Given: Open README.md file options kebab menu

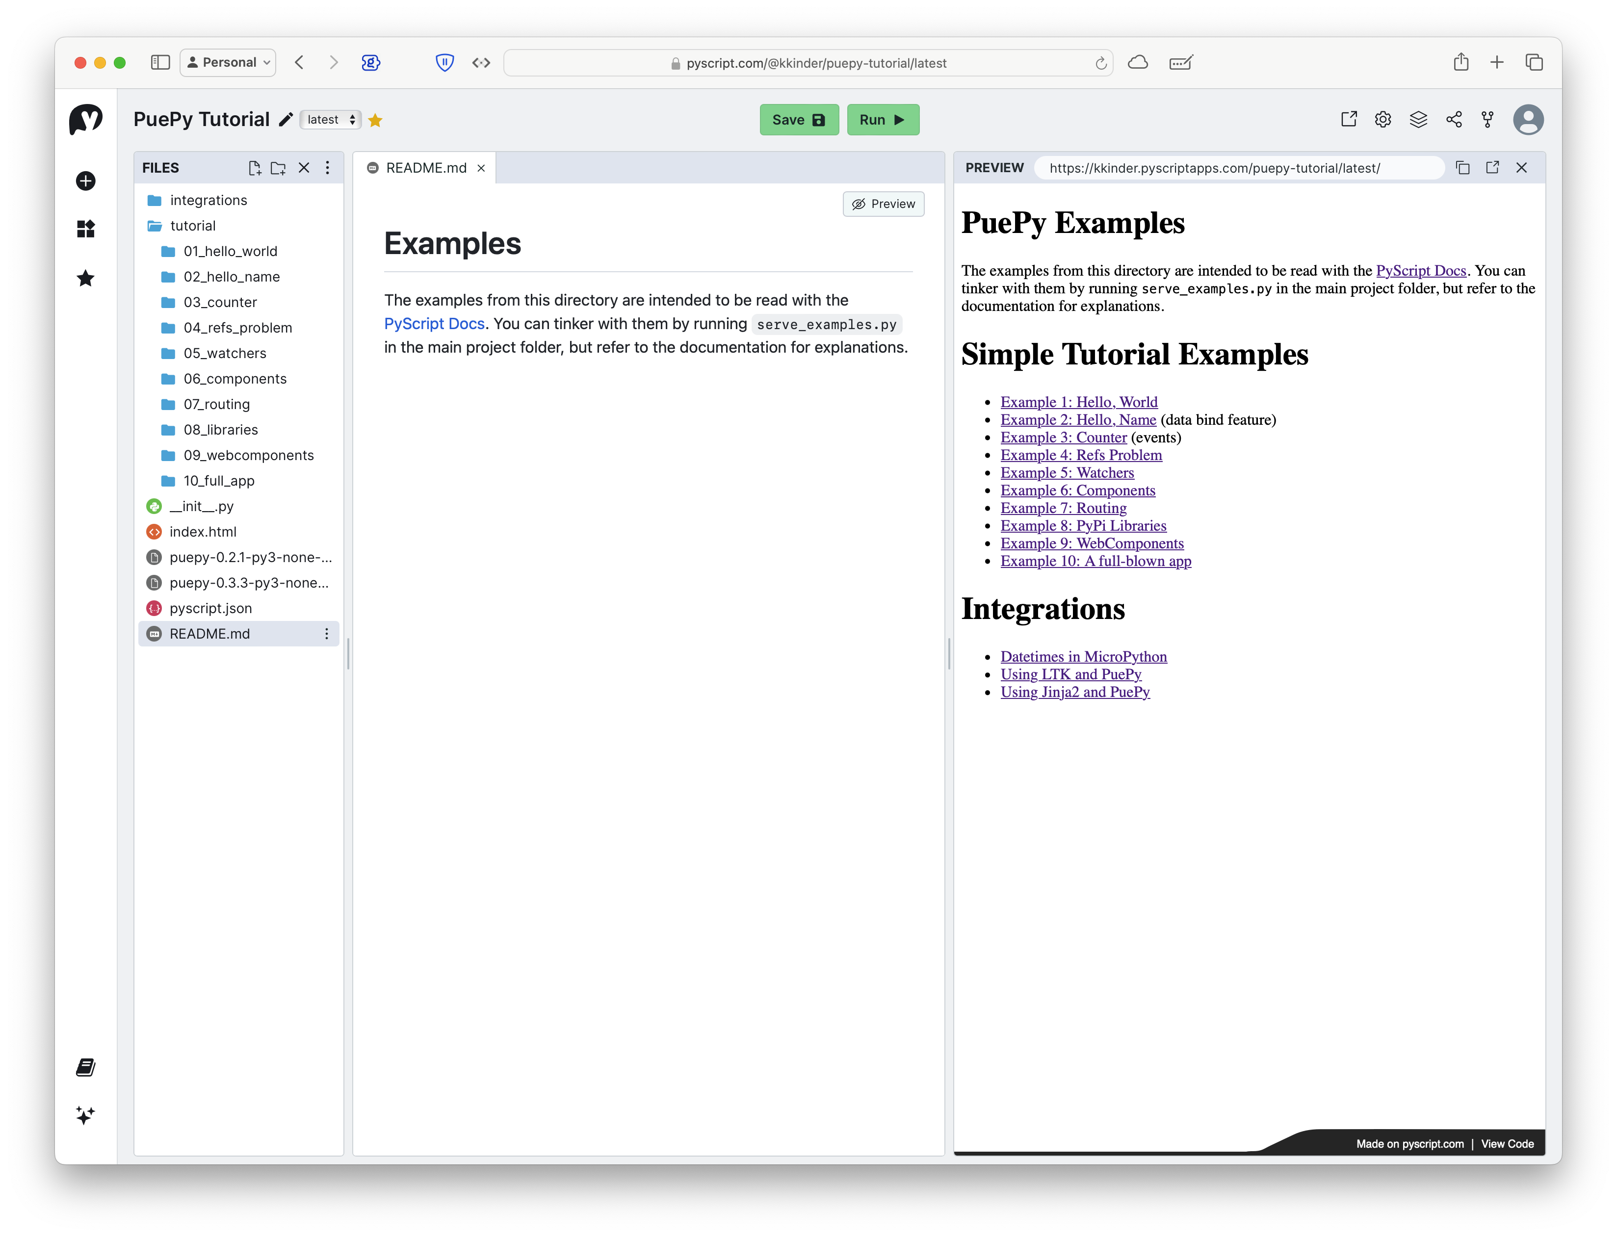Looking at the screenshot, I should 327,634.
